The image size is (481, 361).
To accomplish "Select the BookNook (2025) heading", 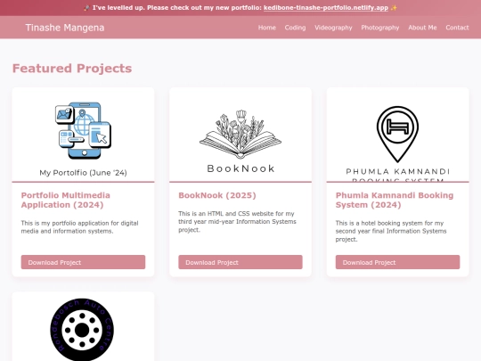I will (x=217, y=195).
